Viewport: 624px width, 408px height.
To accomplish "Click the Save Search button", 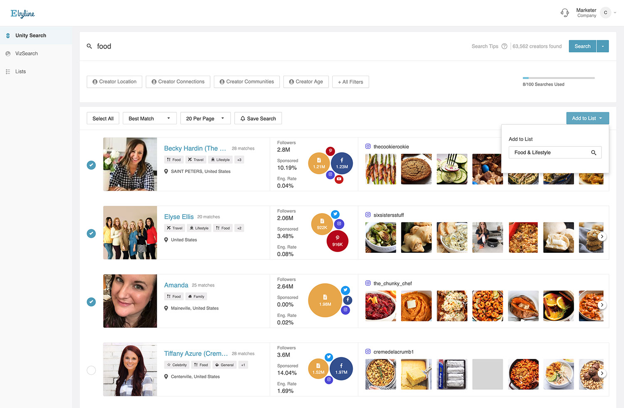I will 258,119.
